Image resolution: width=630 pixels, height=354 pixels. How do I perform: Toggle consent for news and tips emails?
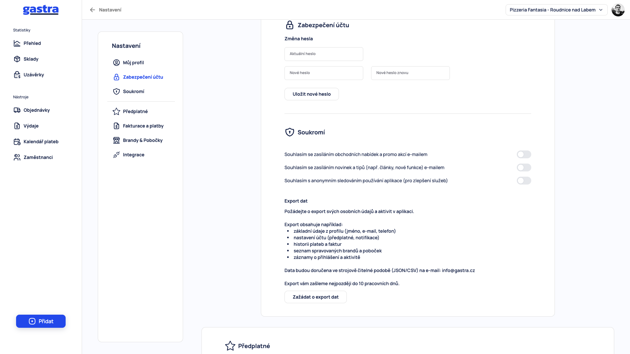coord(524,167)
